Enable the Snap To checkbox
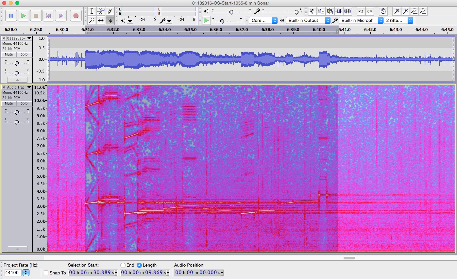The width and height of the screenshot is (457, 279). (x=46, y=273)
